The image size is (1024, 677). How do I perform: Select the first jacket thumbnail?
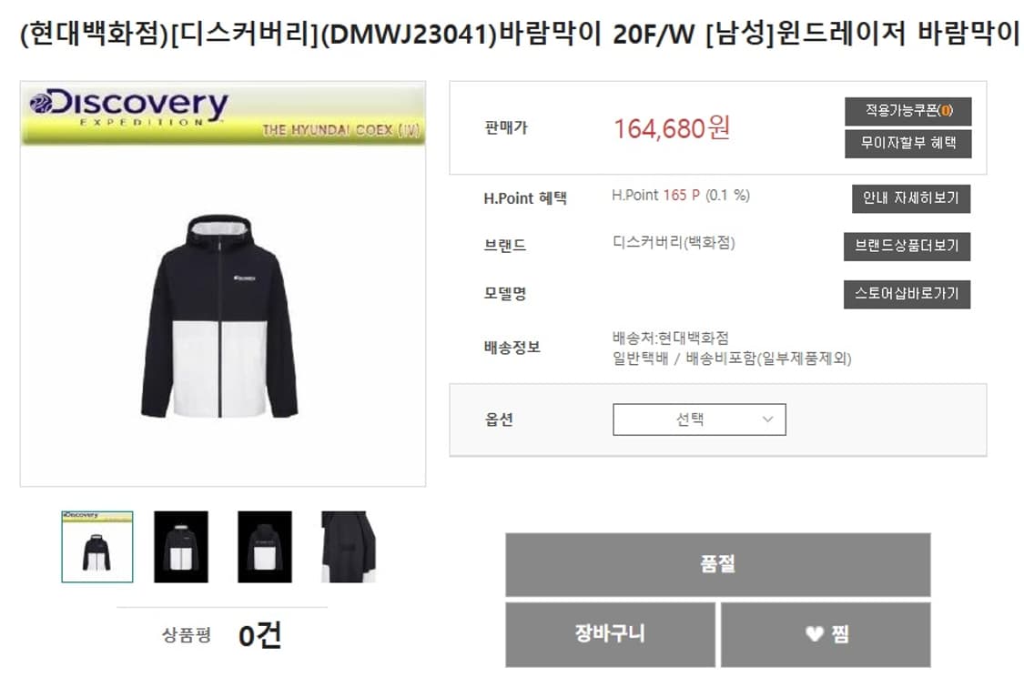(x=97, y=547)
